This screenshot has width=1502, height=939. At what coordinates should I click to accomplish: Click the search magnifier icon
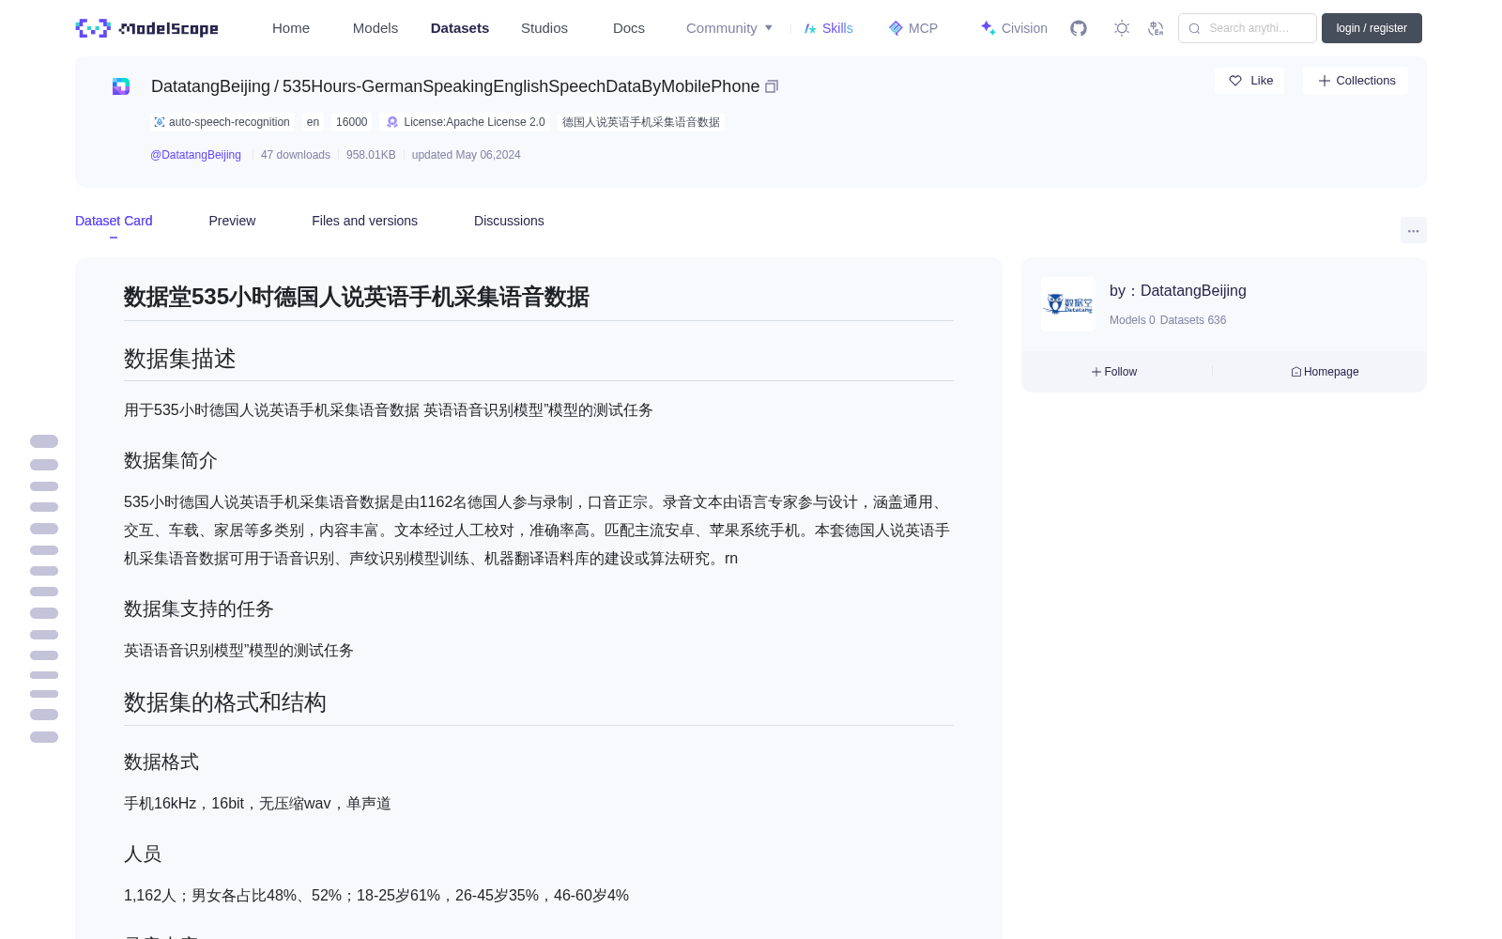coord(1194,28)
